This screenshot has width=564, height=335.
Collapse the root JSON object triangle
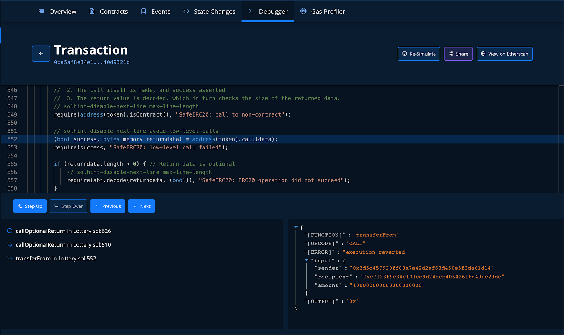pos(296,227)
